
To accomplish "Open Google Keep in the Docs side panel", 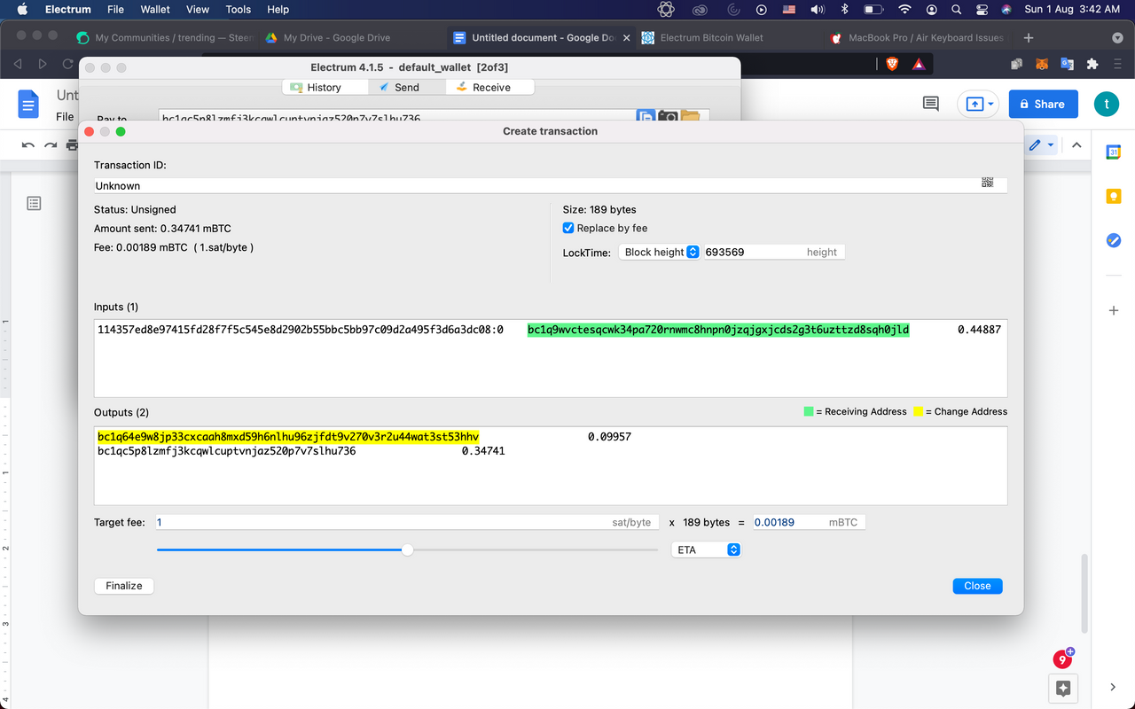I will (1113, 196).
